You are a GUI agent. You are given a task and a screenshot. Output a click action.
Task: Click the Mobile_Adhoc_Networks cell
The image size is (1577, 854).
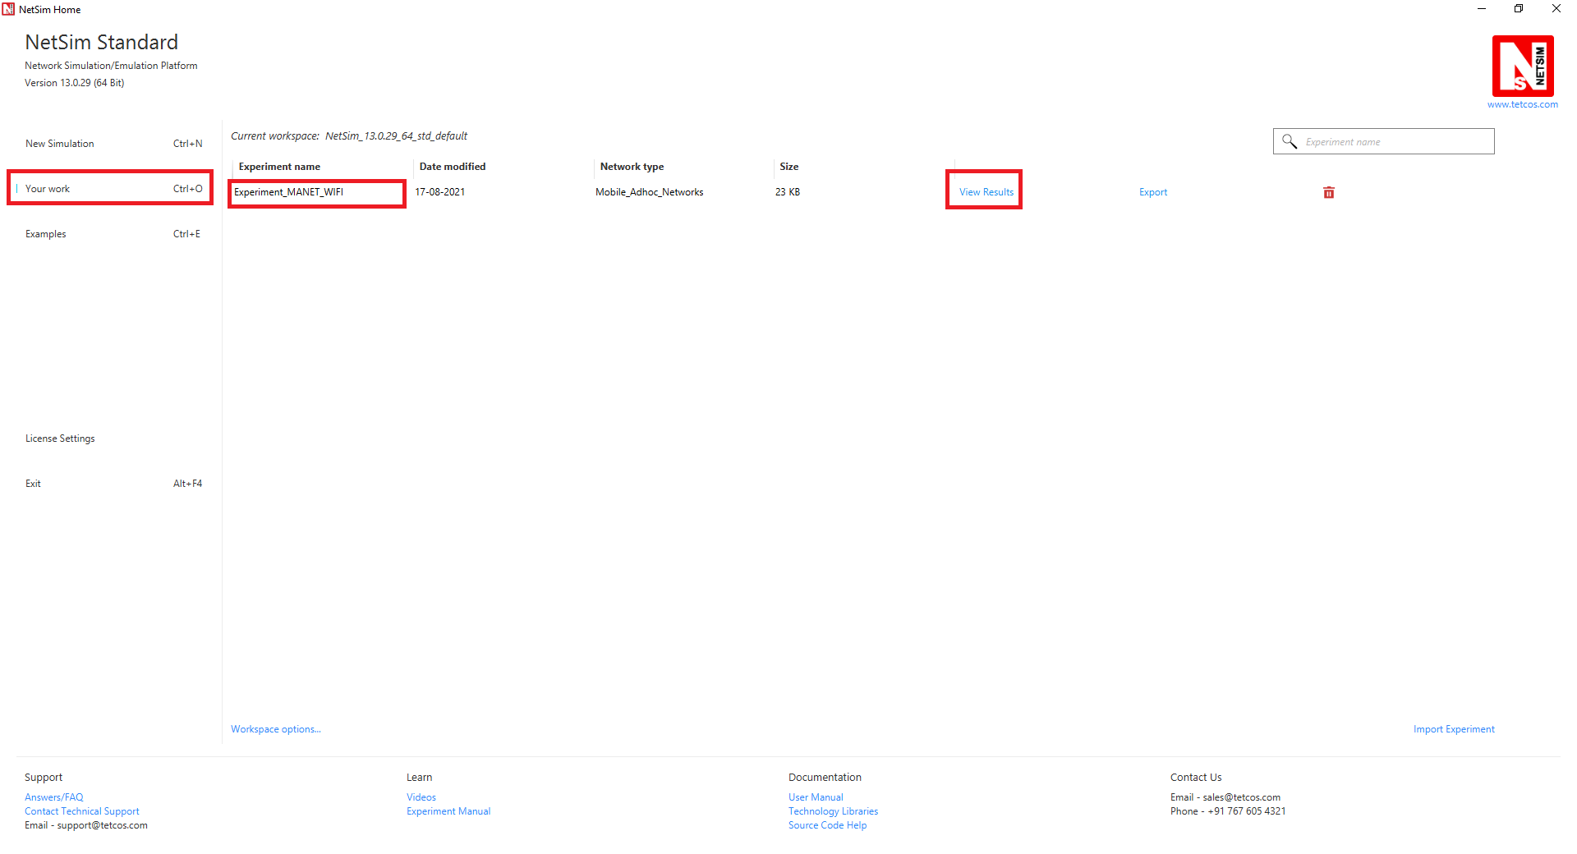(x=649, y=192)
